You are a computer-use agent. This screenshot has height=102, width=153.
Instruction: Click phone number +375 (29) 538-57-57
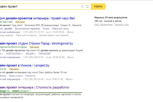coord(33,57)
